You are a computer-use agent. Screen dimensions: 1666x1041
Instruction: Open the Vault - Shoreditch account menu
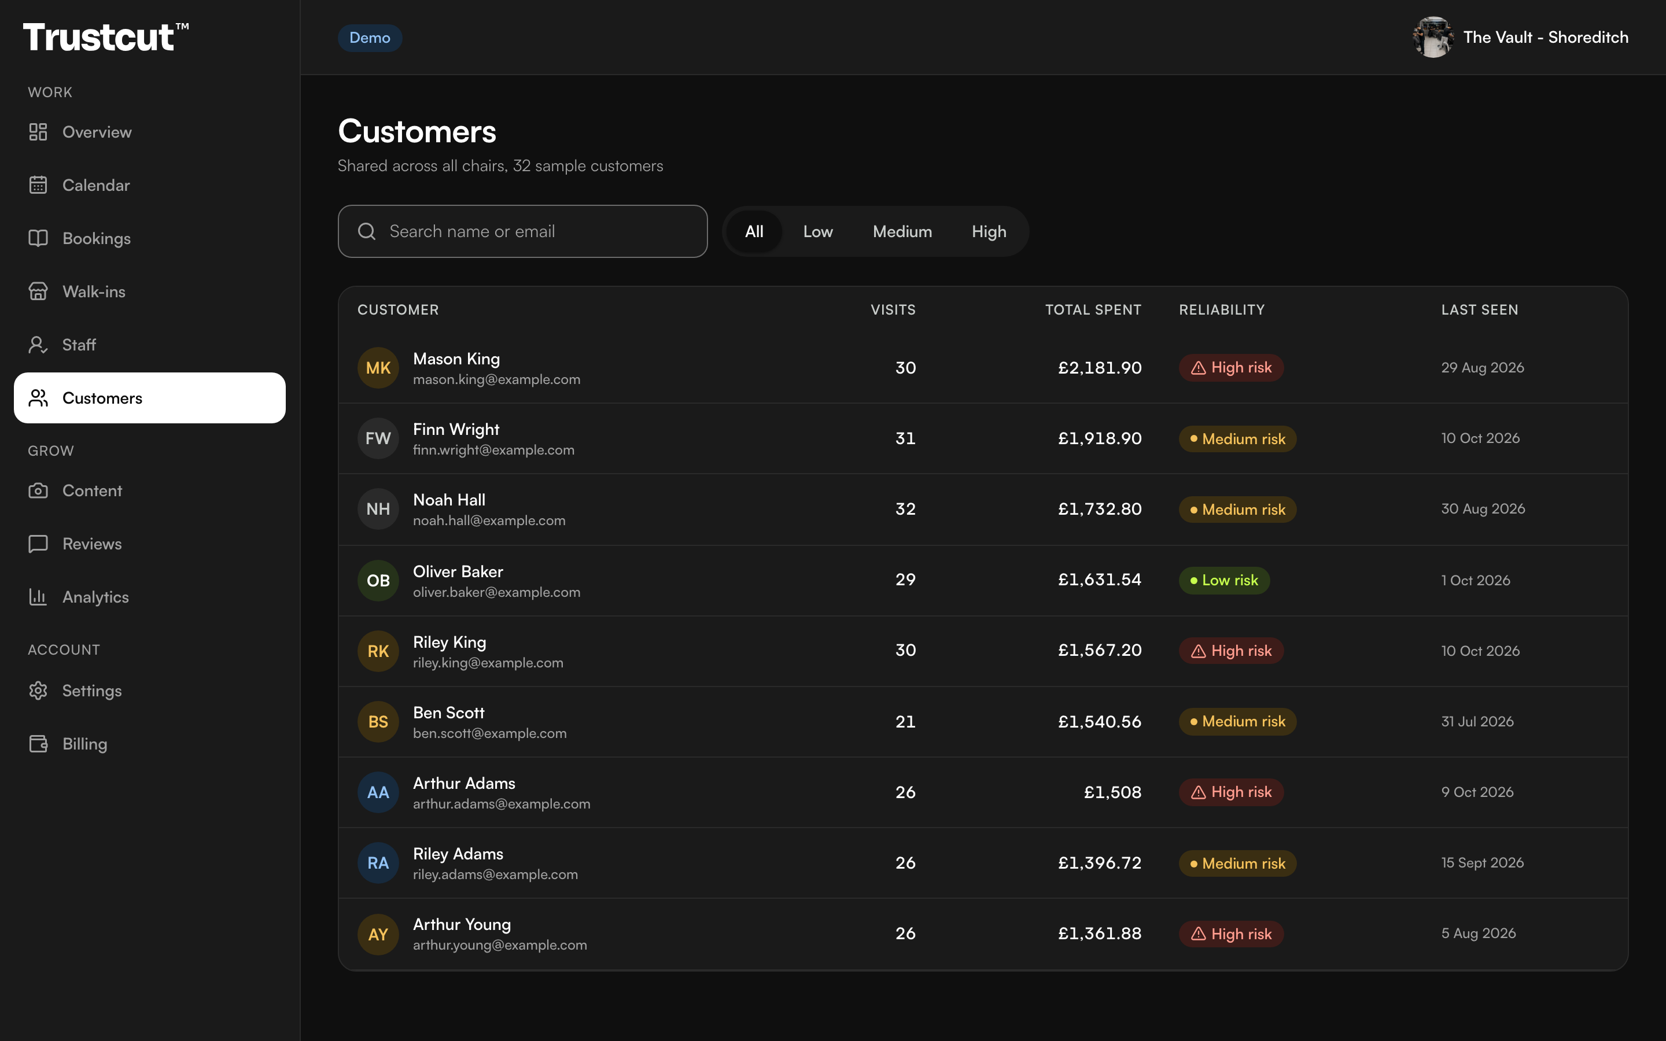pyautogui.click(x=1520, y=37)
